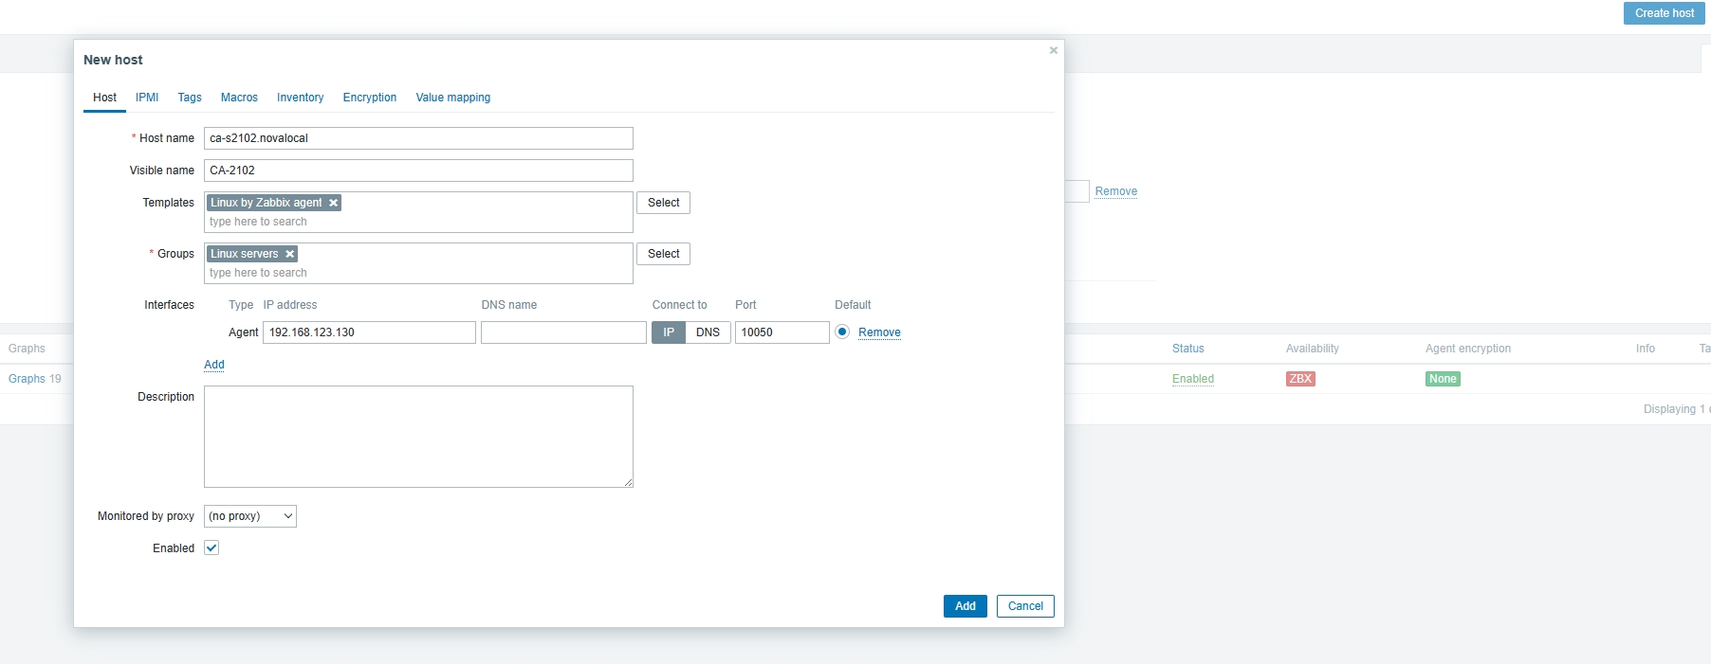Click the red ZBX availability badge
This screenshot has height=664, width=1711.
point(1299,379)
